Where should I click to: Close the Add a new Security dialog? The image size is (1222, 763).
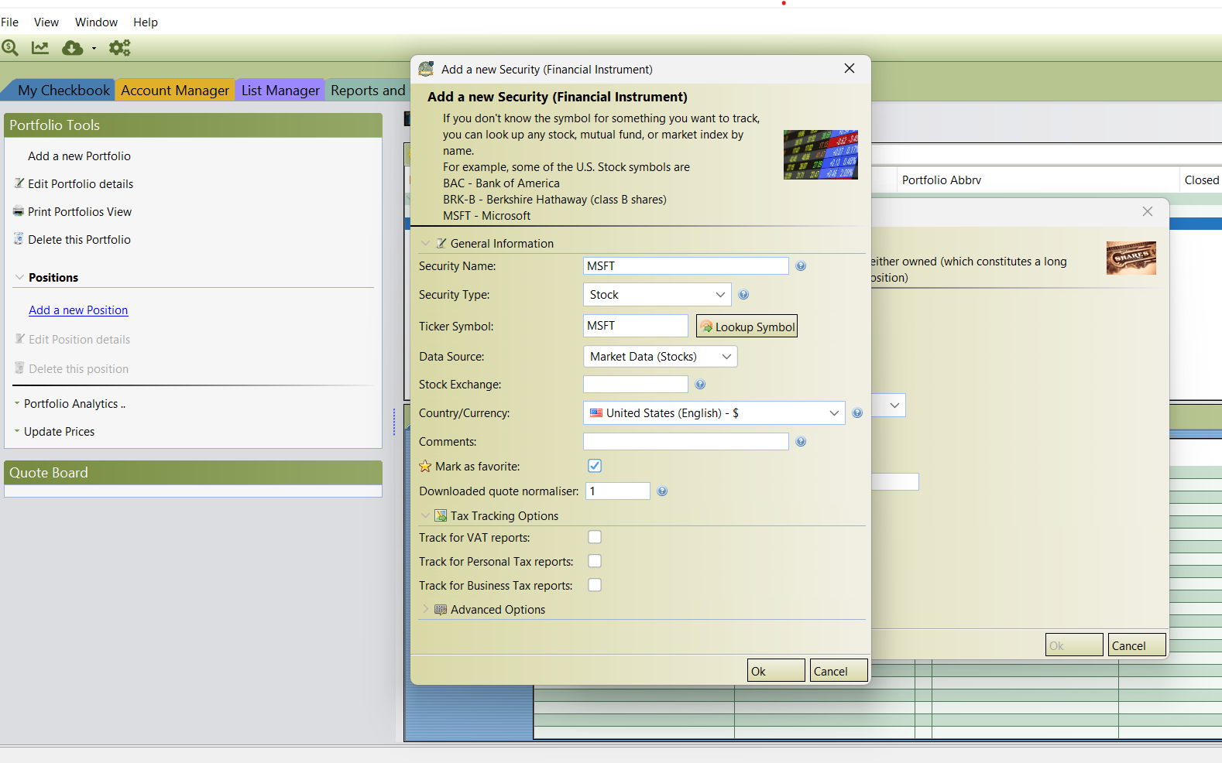pos(850,69)
